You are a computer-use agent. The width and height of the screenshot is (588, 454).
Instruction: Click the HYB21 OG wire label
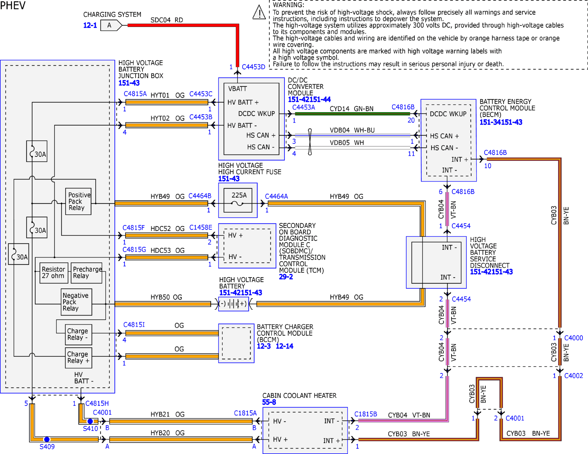click(x=168, y=414)
